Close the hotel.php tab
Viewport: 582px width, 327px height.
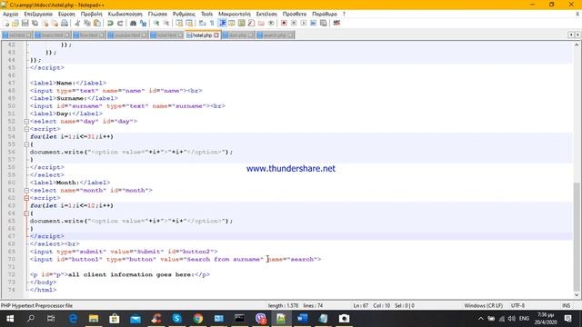click(216, 35)
